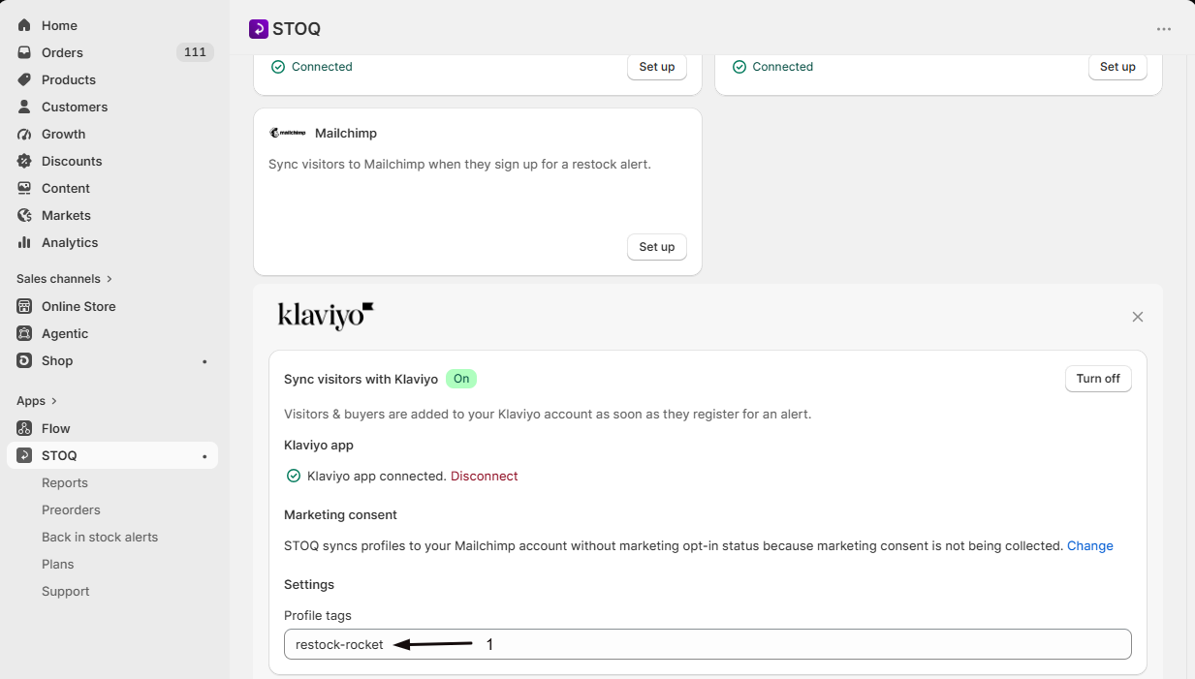Open Customers page
Viewport: 1195px width, 679px height.
point(75,107)
